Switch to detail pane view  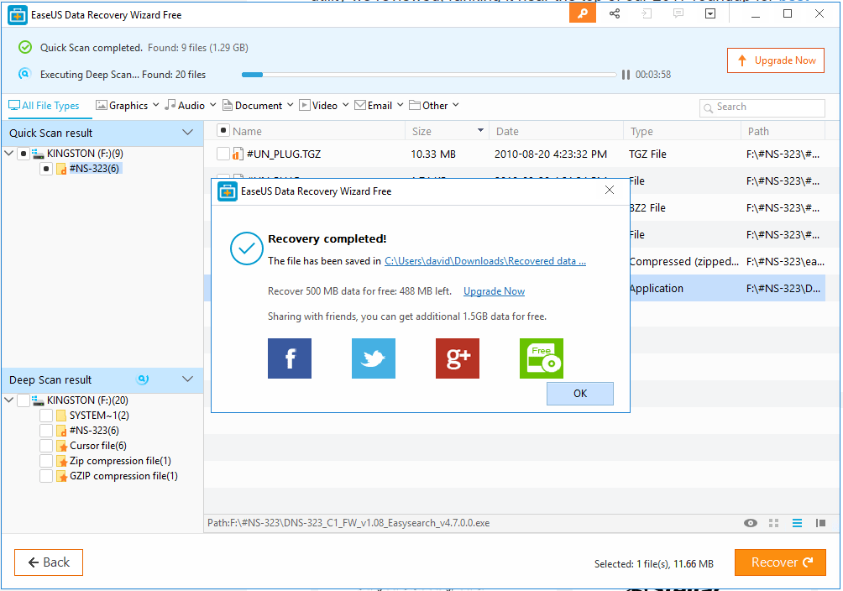pos(820,523)
